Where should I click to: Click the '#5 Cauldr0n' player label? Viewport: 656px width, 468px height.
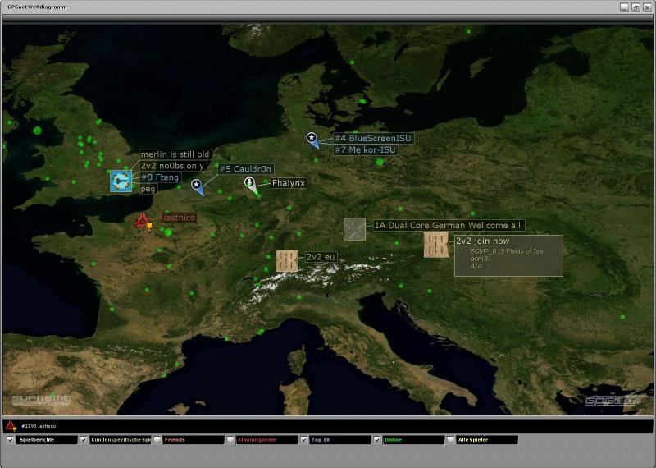[245, 169]
